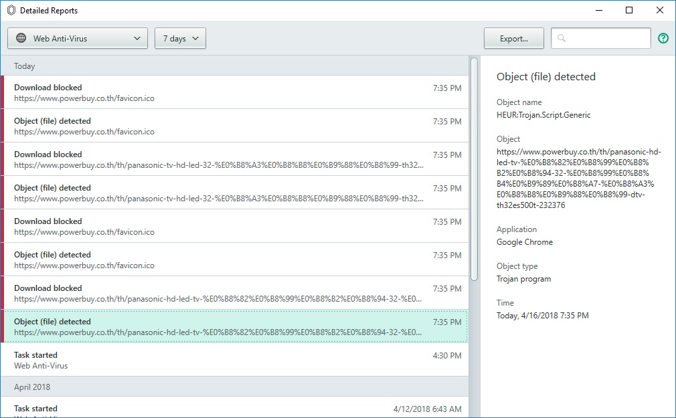The width and height of the screenshot is (676, 418).
Task: Click the Application label in details
Action: [517, 229]
